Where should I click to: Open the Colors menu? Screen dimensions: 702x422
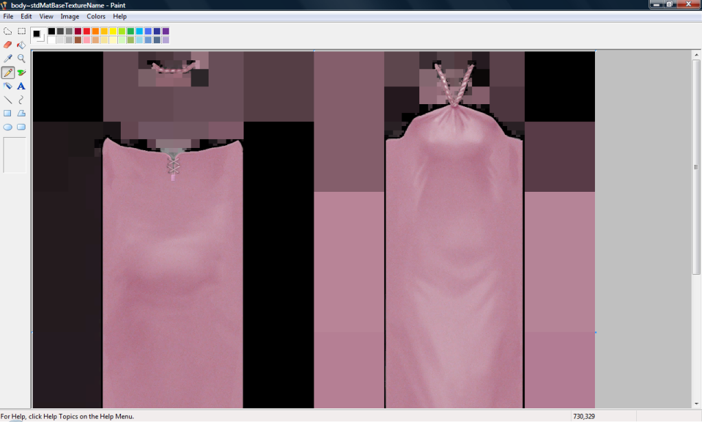(96, 16)
